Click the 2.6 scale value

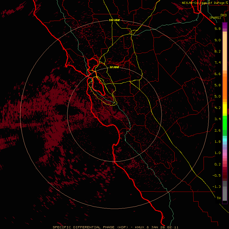click(x=218, y=131)
